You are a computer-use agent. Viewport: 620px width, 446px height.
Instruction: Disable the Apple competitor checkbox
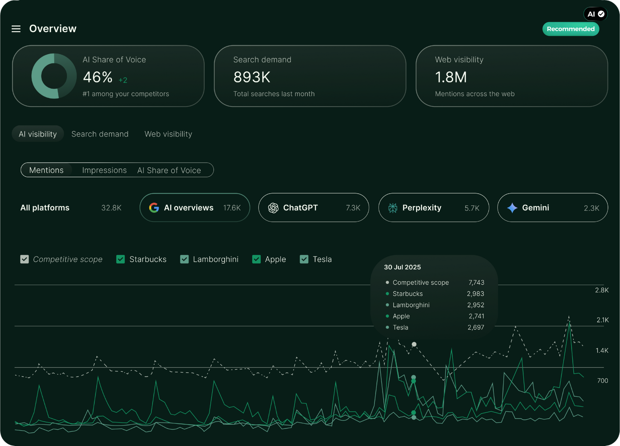[256, 259]
